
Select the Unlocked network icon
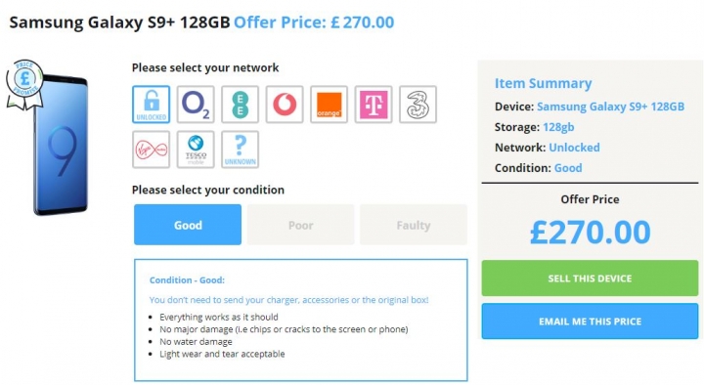[152, 105]
